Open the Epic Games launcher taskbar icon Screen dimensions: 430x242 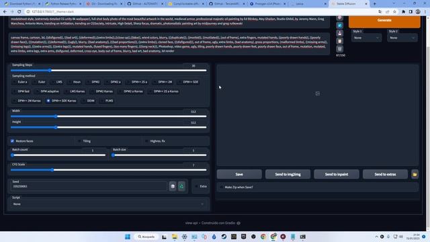coord(243,237)
